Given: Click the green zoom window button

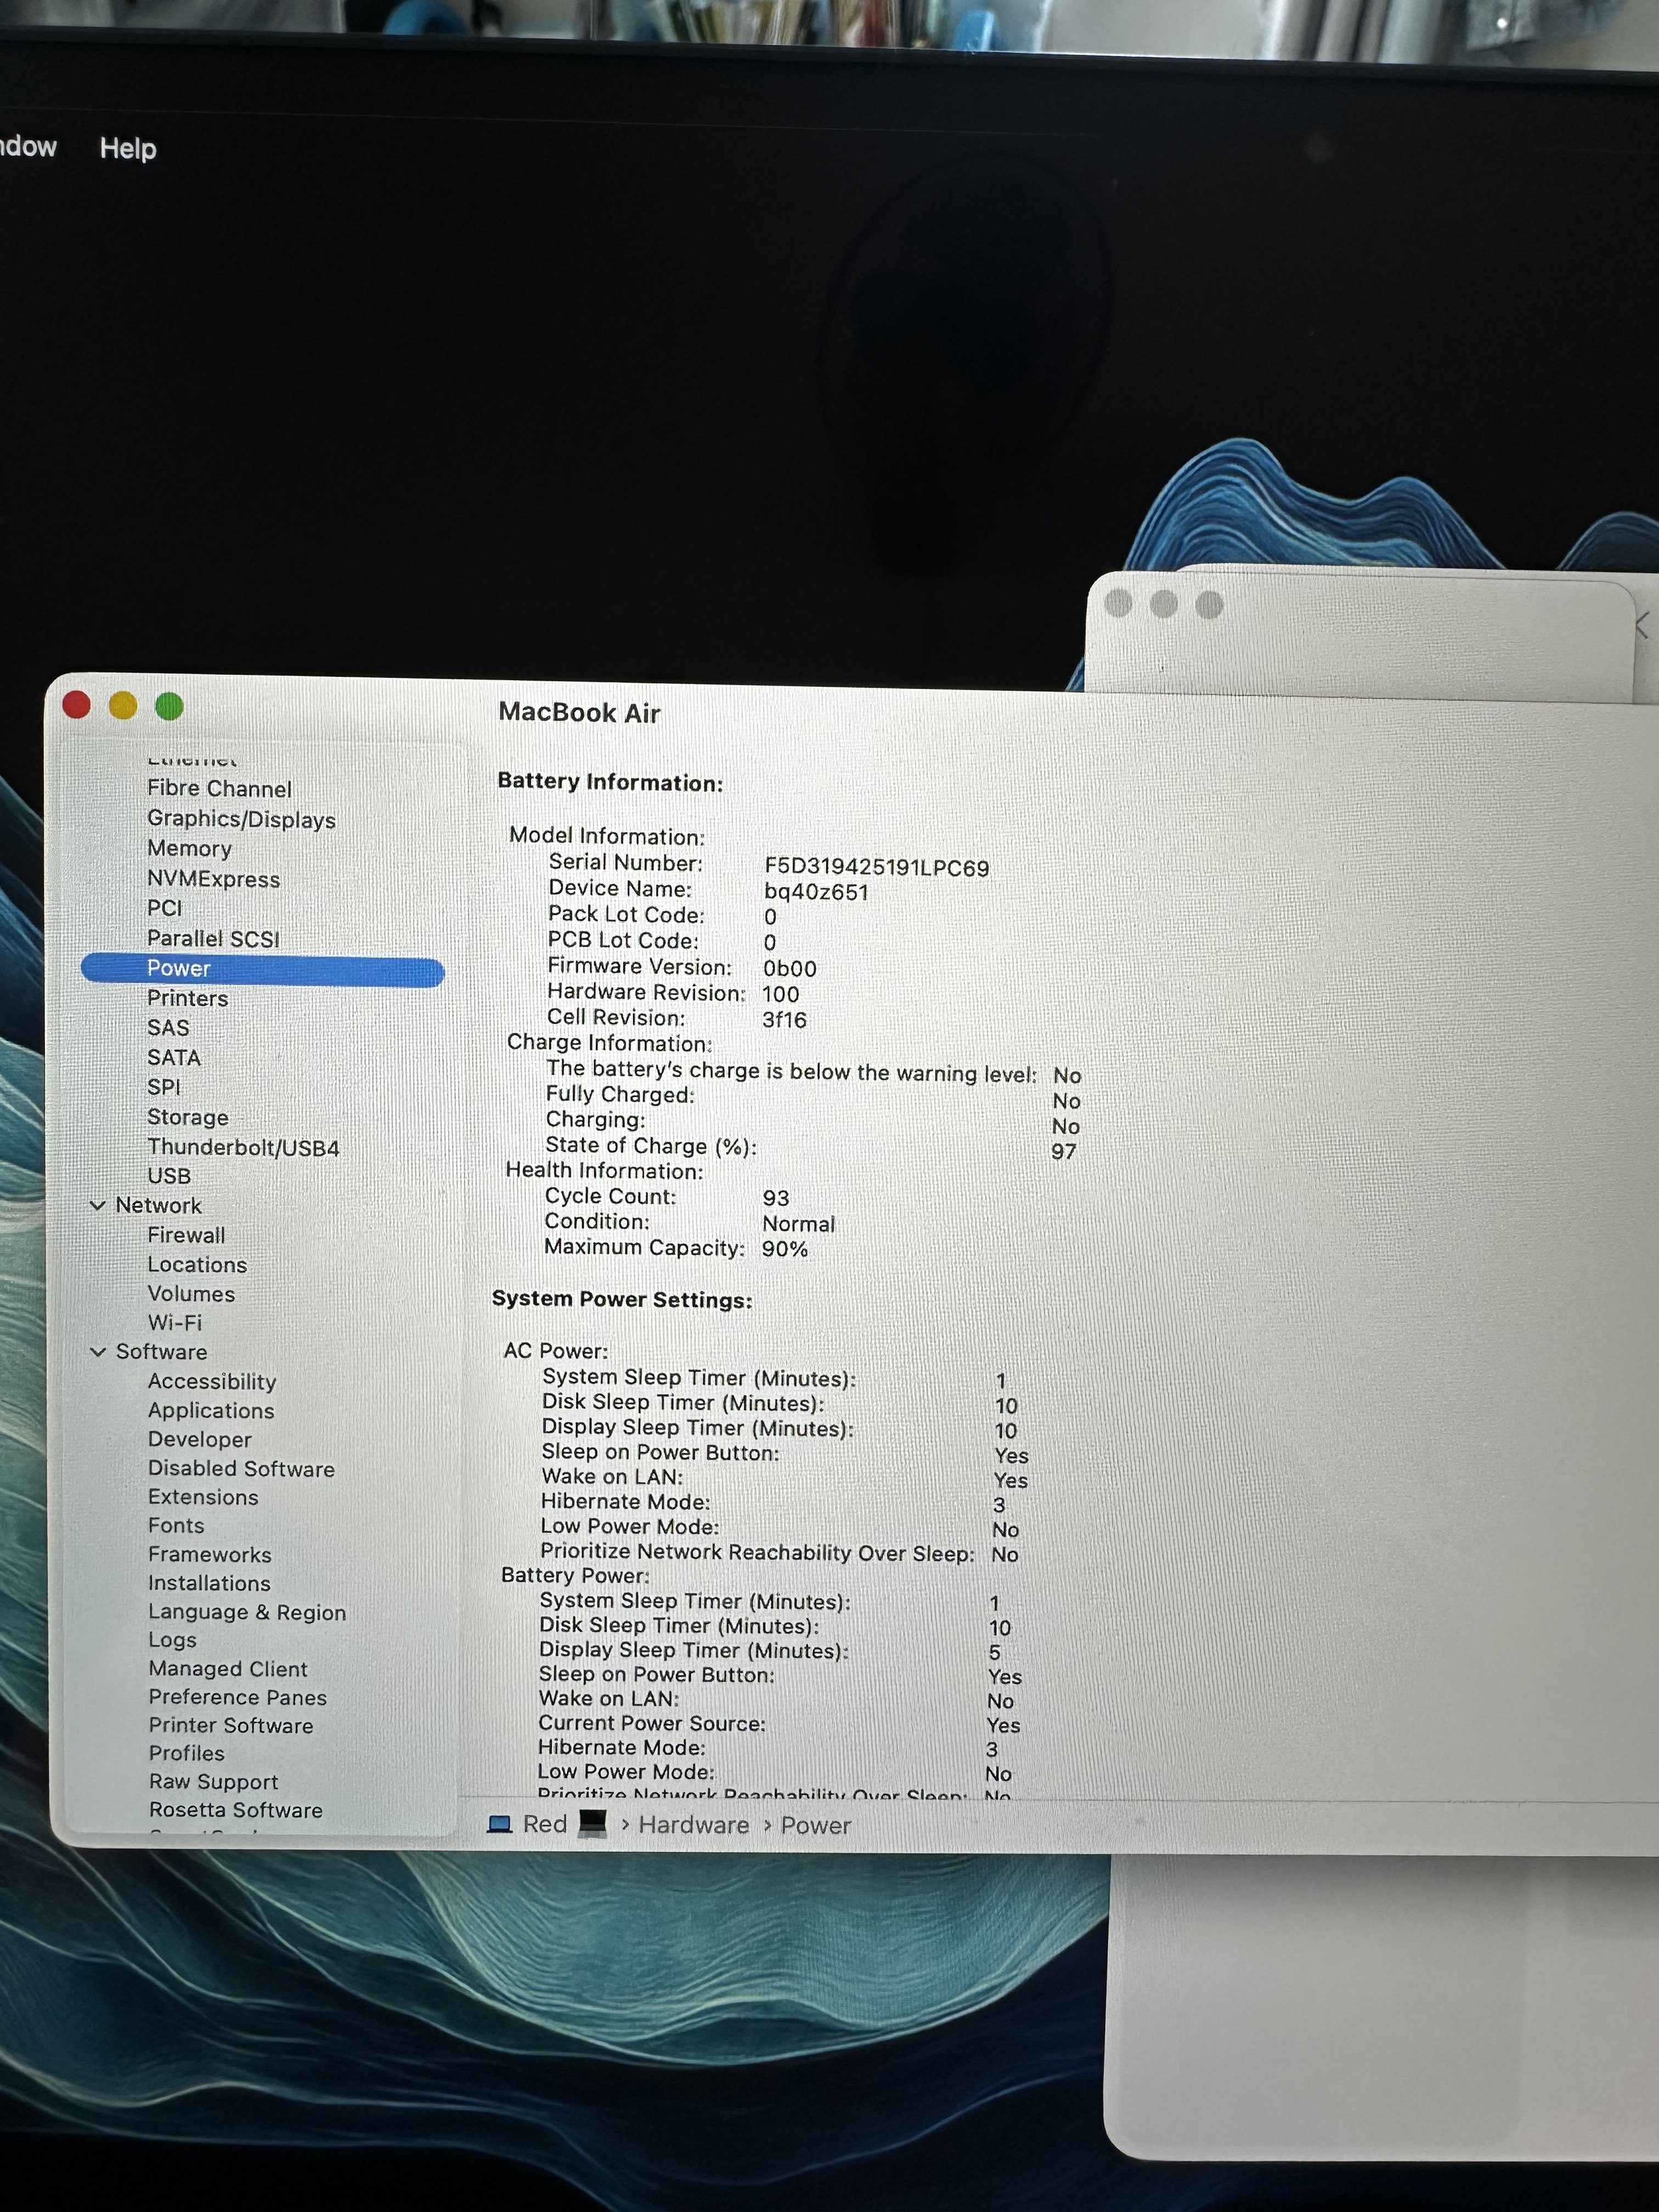Looking at the screenshot, I should click(170, 707).
